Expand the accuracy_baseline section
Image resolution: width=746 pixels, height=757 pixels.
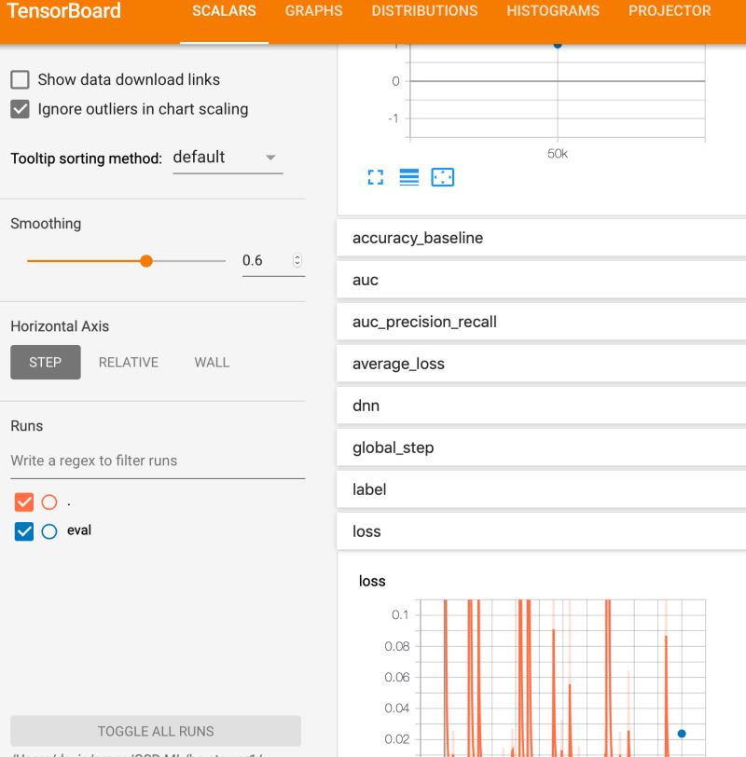pyautogui.click(x=541, y=238)
